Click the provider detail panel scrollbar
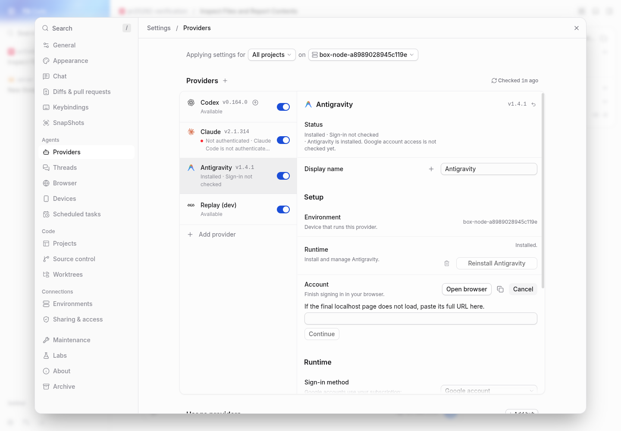 (543, 191)
